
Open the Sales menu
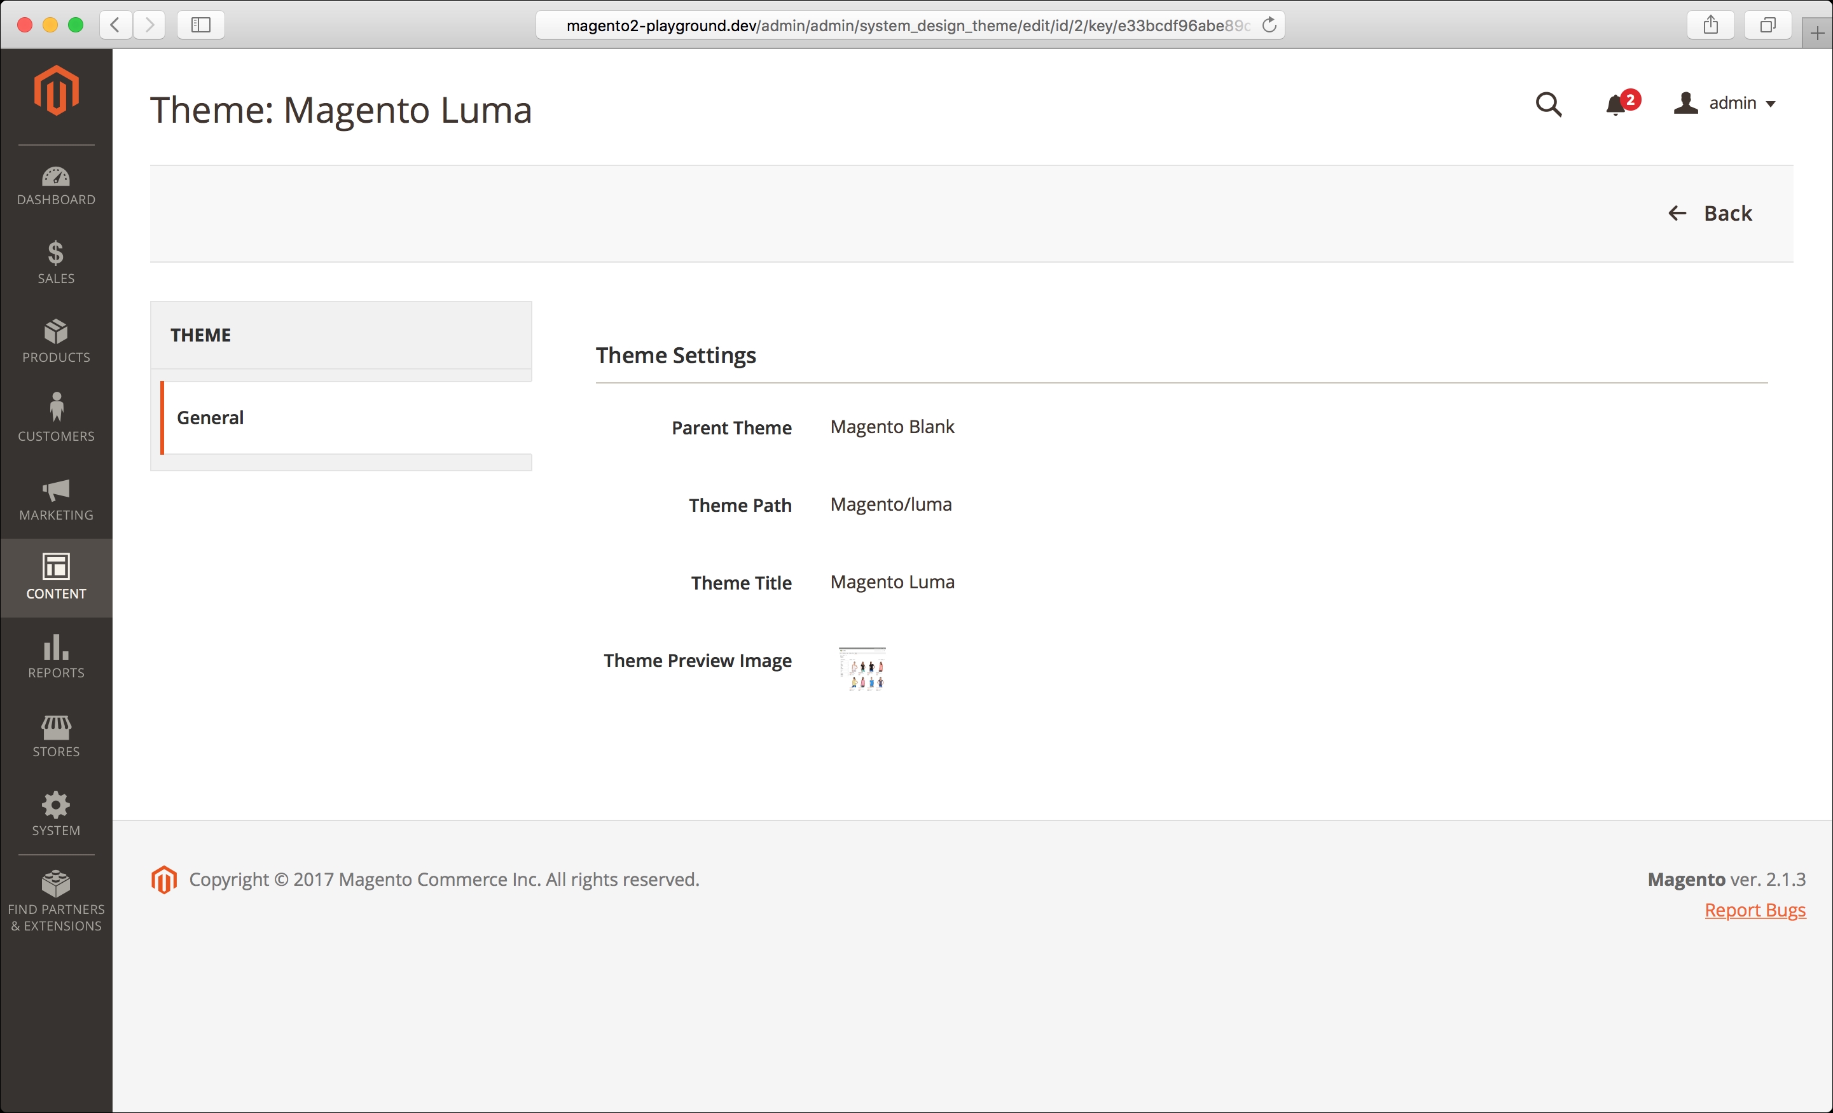pyautogui.click(x=56, y=263)
